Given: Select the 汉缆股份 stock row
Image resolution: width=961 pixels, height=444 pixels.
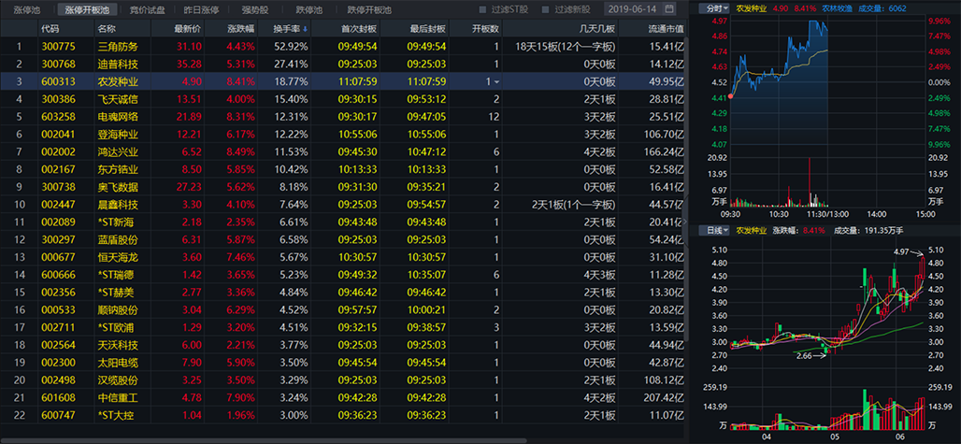Looking at the screenshot, I should click(342, 380).
